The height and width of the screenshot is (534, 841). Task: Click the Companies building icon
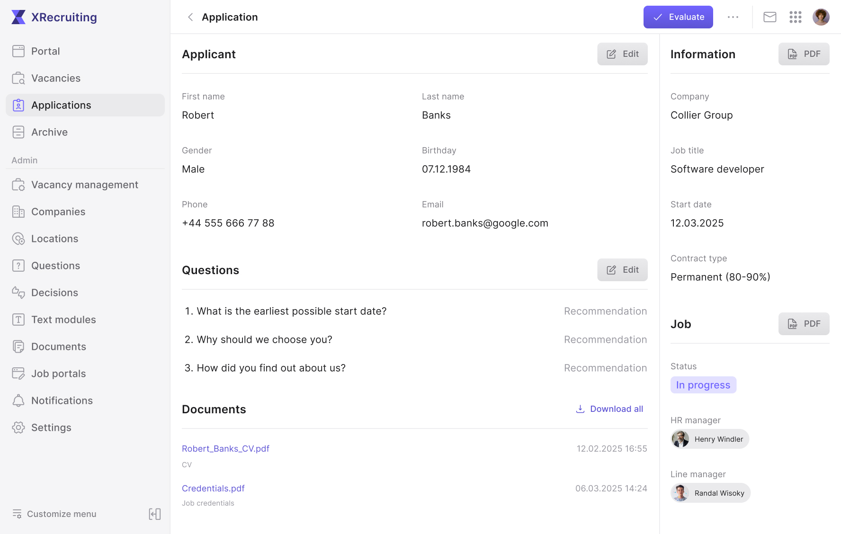pos(18,212)
